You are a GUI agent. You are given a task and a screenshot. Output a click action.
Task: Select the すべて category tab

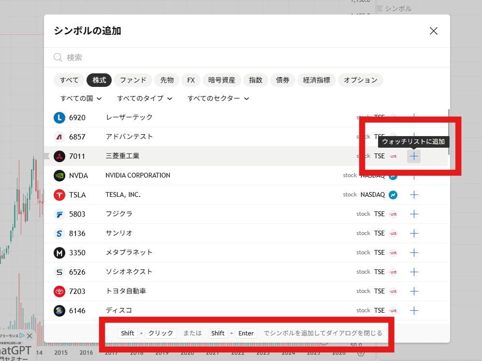click(69, 80)
